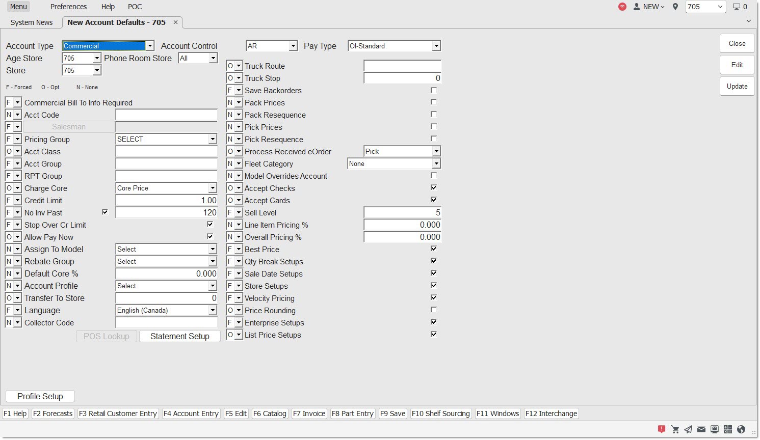Launch the calculator icon

pos(728,429)
